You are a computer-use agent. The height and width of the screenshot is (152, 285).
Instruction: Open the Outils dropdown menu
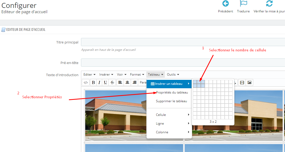tap(173, 74)
